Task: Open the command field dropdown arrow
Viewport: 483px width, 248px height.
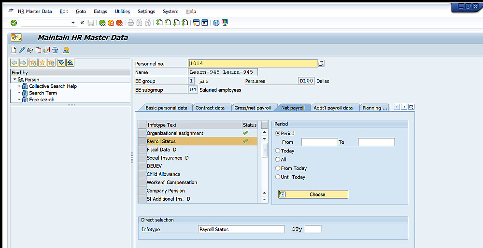Action: (73, 23)
